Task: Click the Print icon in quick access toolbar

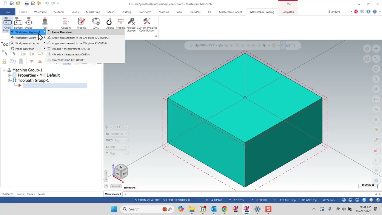Action: point(27,4)
